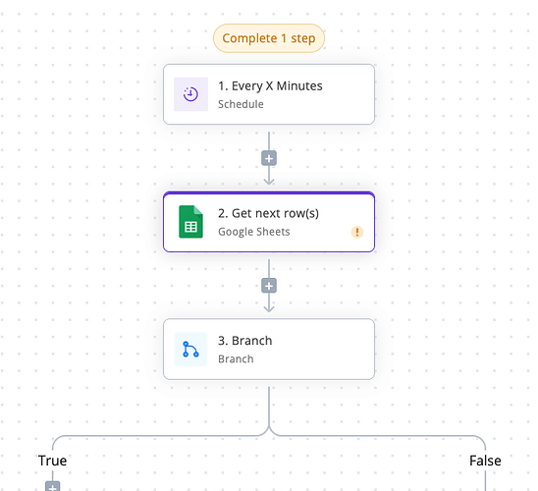The image size is (538, 491).
Task: Click the green Google Sheets icon
Action: 190,222
